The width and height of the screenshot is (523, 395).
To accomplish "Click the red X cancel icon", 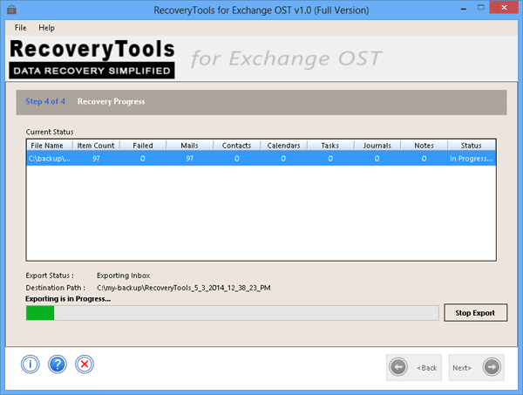I will [x=85, y=364].
